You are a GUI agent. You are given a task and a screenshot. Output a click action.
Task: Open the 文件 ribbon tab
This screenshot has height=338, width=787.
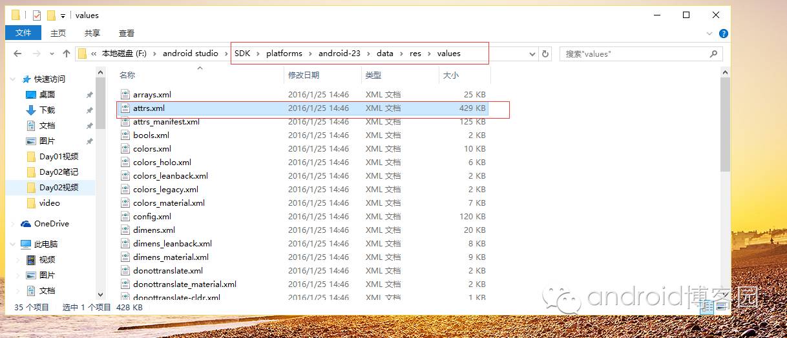pyautogui.click(x=23, y=33)
